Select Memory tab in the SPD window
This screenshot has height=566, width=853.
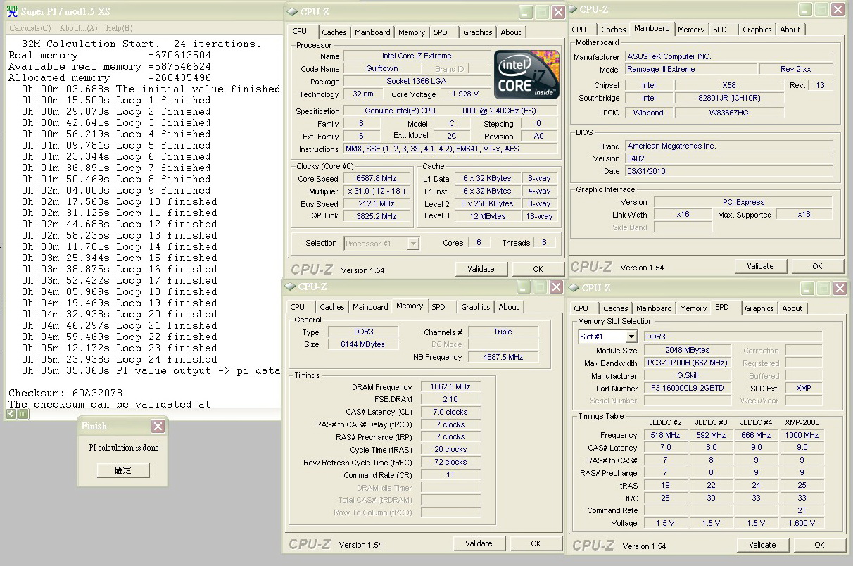tap(693, 308)
